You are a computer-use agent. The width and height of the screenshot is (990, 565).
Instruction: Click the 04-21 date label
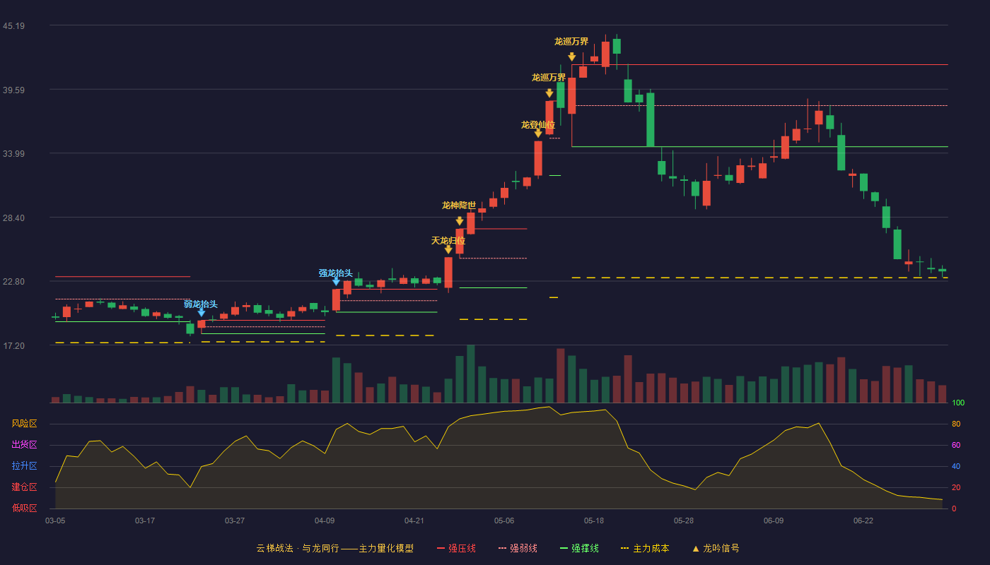[414, 521]
